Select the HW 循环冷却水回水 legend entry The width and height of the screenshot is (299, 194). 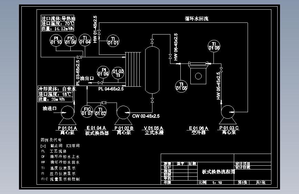[60, 162]
